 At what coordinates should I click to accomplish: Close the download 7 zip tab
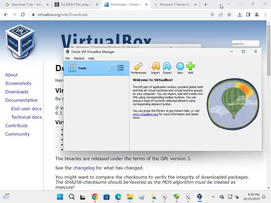[48, 4]
